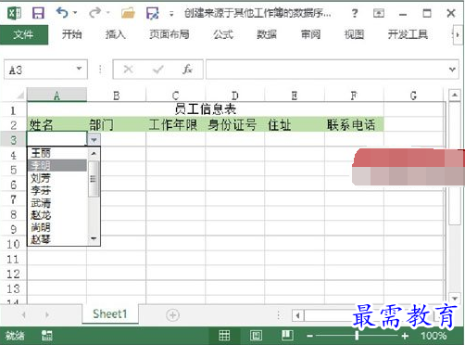Save the workbook with the floppy icon
Viewport: 465px width, 345px height.
pyautogui.click(x=38, y=13)
